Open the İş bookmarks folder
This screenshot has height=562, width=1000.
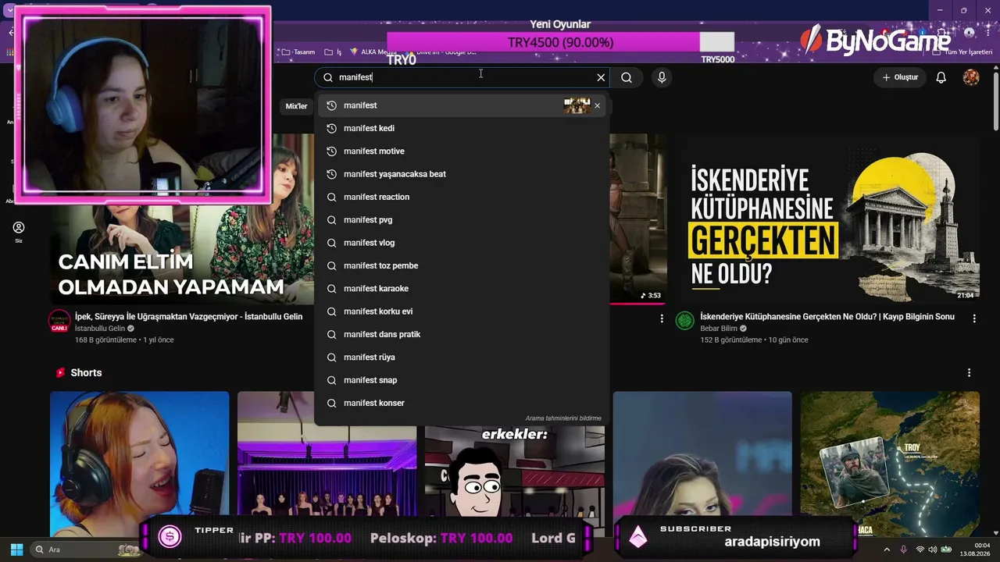334,52
